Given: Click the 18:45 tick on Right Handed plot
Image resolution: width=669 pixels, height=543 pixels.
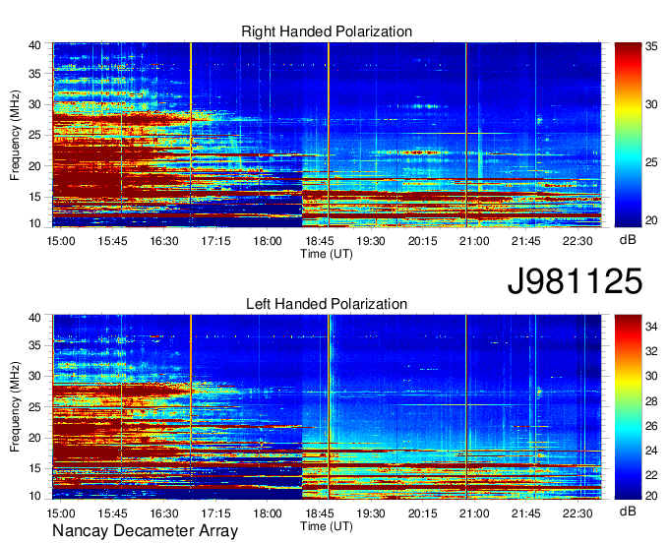Looking at the screenshot, I should pyautogui.click(x=319, y=241).
